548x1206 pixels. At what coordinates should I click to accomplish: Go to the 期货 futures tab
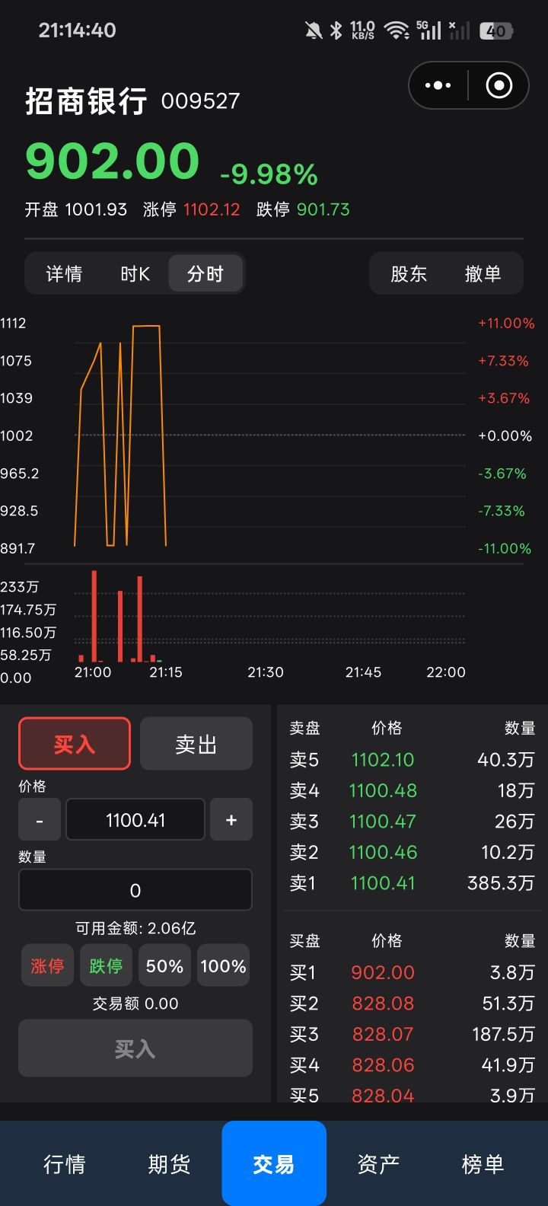click(169, 1164)
